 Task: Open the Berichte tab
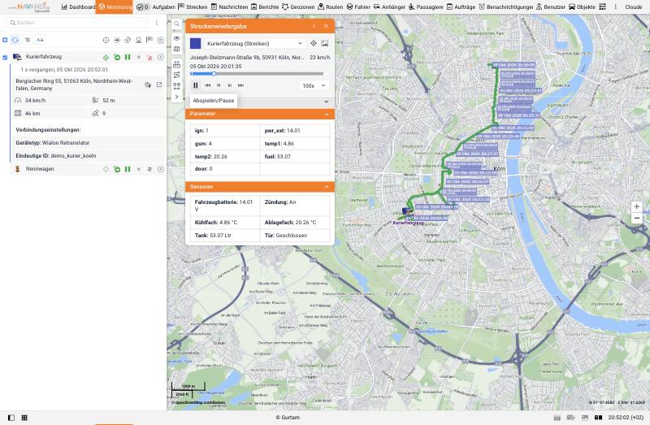265,7
